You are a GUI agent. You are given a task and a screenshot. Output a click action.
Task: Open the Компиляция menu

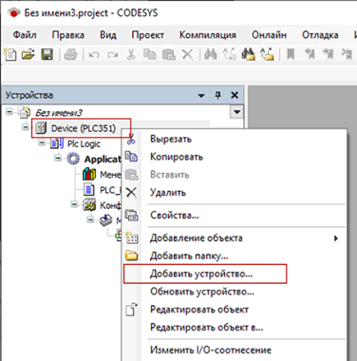click(x=208, y=34)
